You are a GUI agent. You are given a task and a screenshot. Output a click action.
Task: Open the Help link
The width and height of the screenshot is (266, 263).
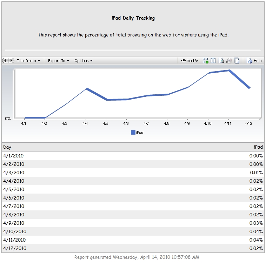tap(258, 61)
